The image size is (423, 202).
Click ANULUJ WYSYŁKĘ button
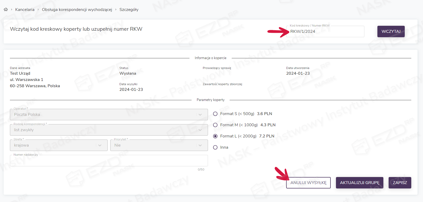(x=308, y=183)
